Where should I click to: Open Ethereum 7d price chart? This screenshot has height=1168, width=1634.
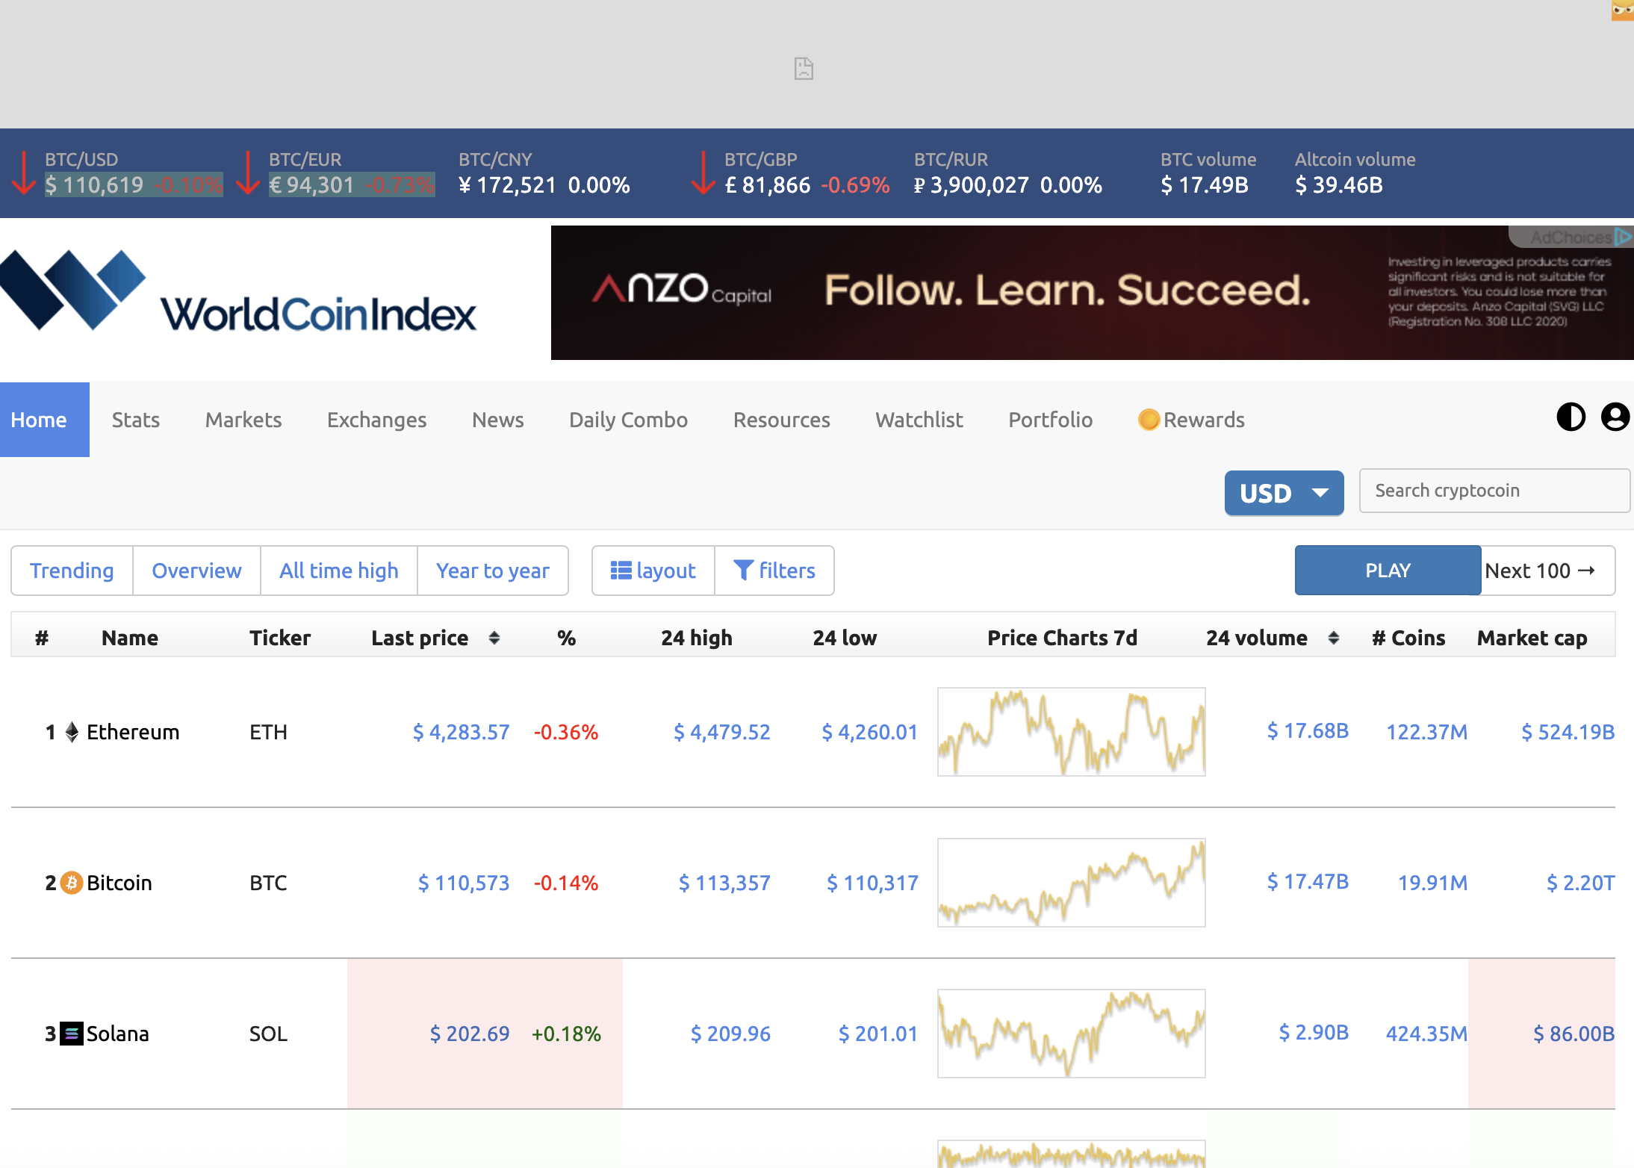point(1072,732)
